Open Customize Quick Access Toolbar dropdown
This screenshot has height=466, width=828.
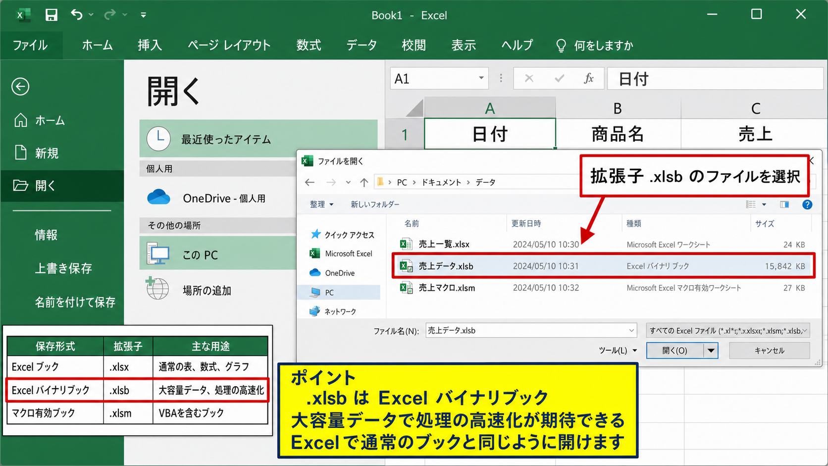click(x=143, y=15)
